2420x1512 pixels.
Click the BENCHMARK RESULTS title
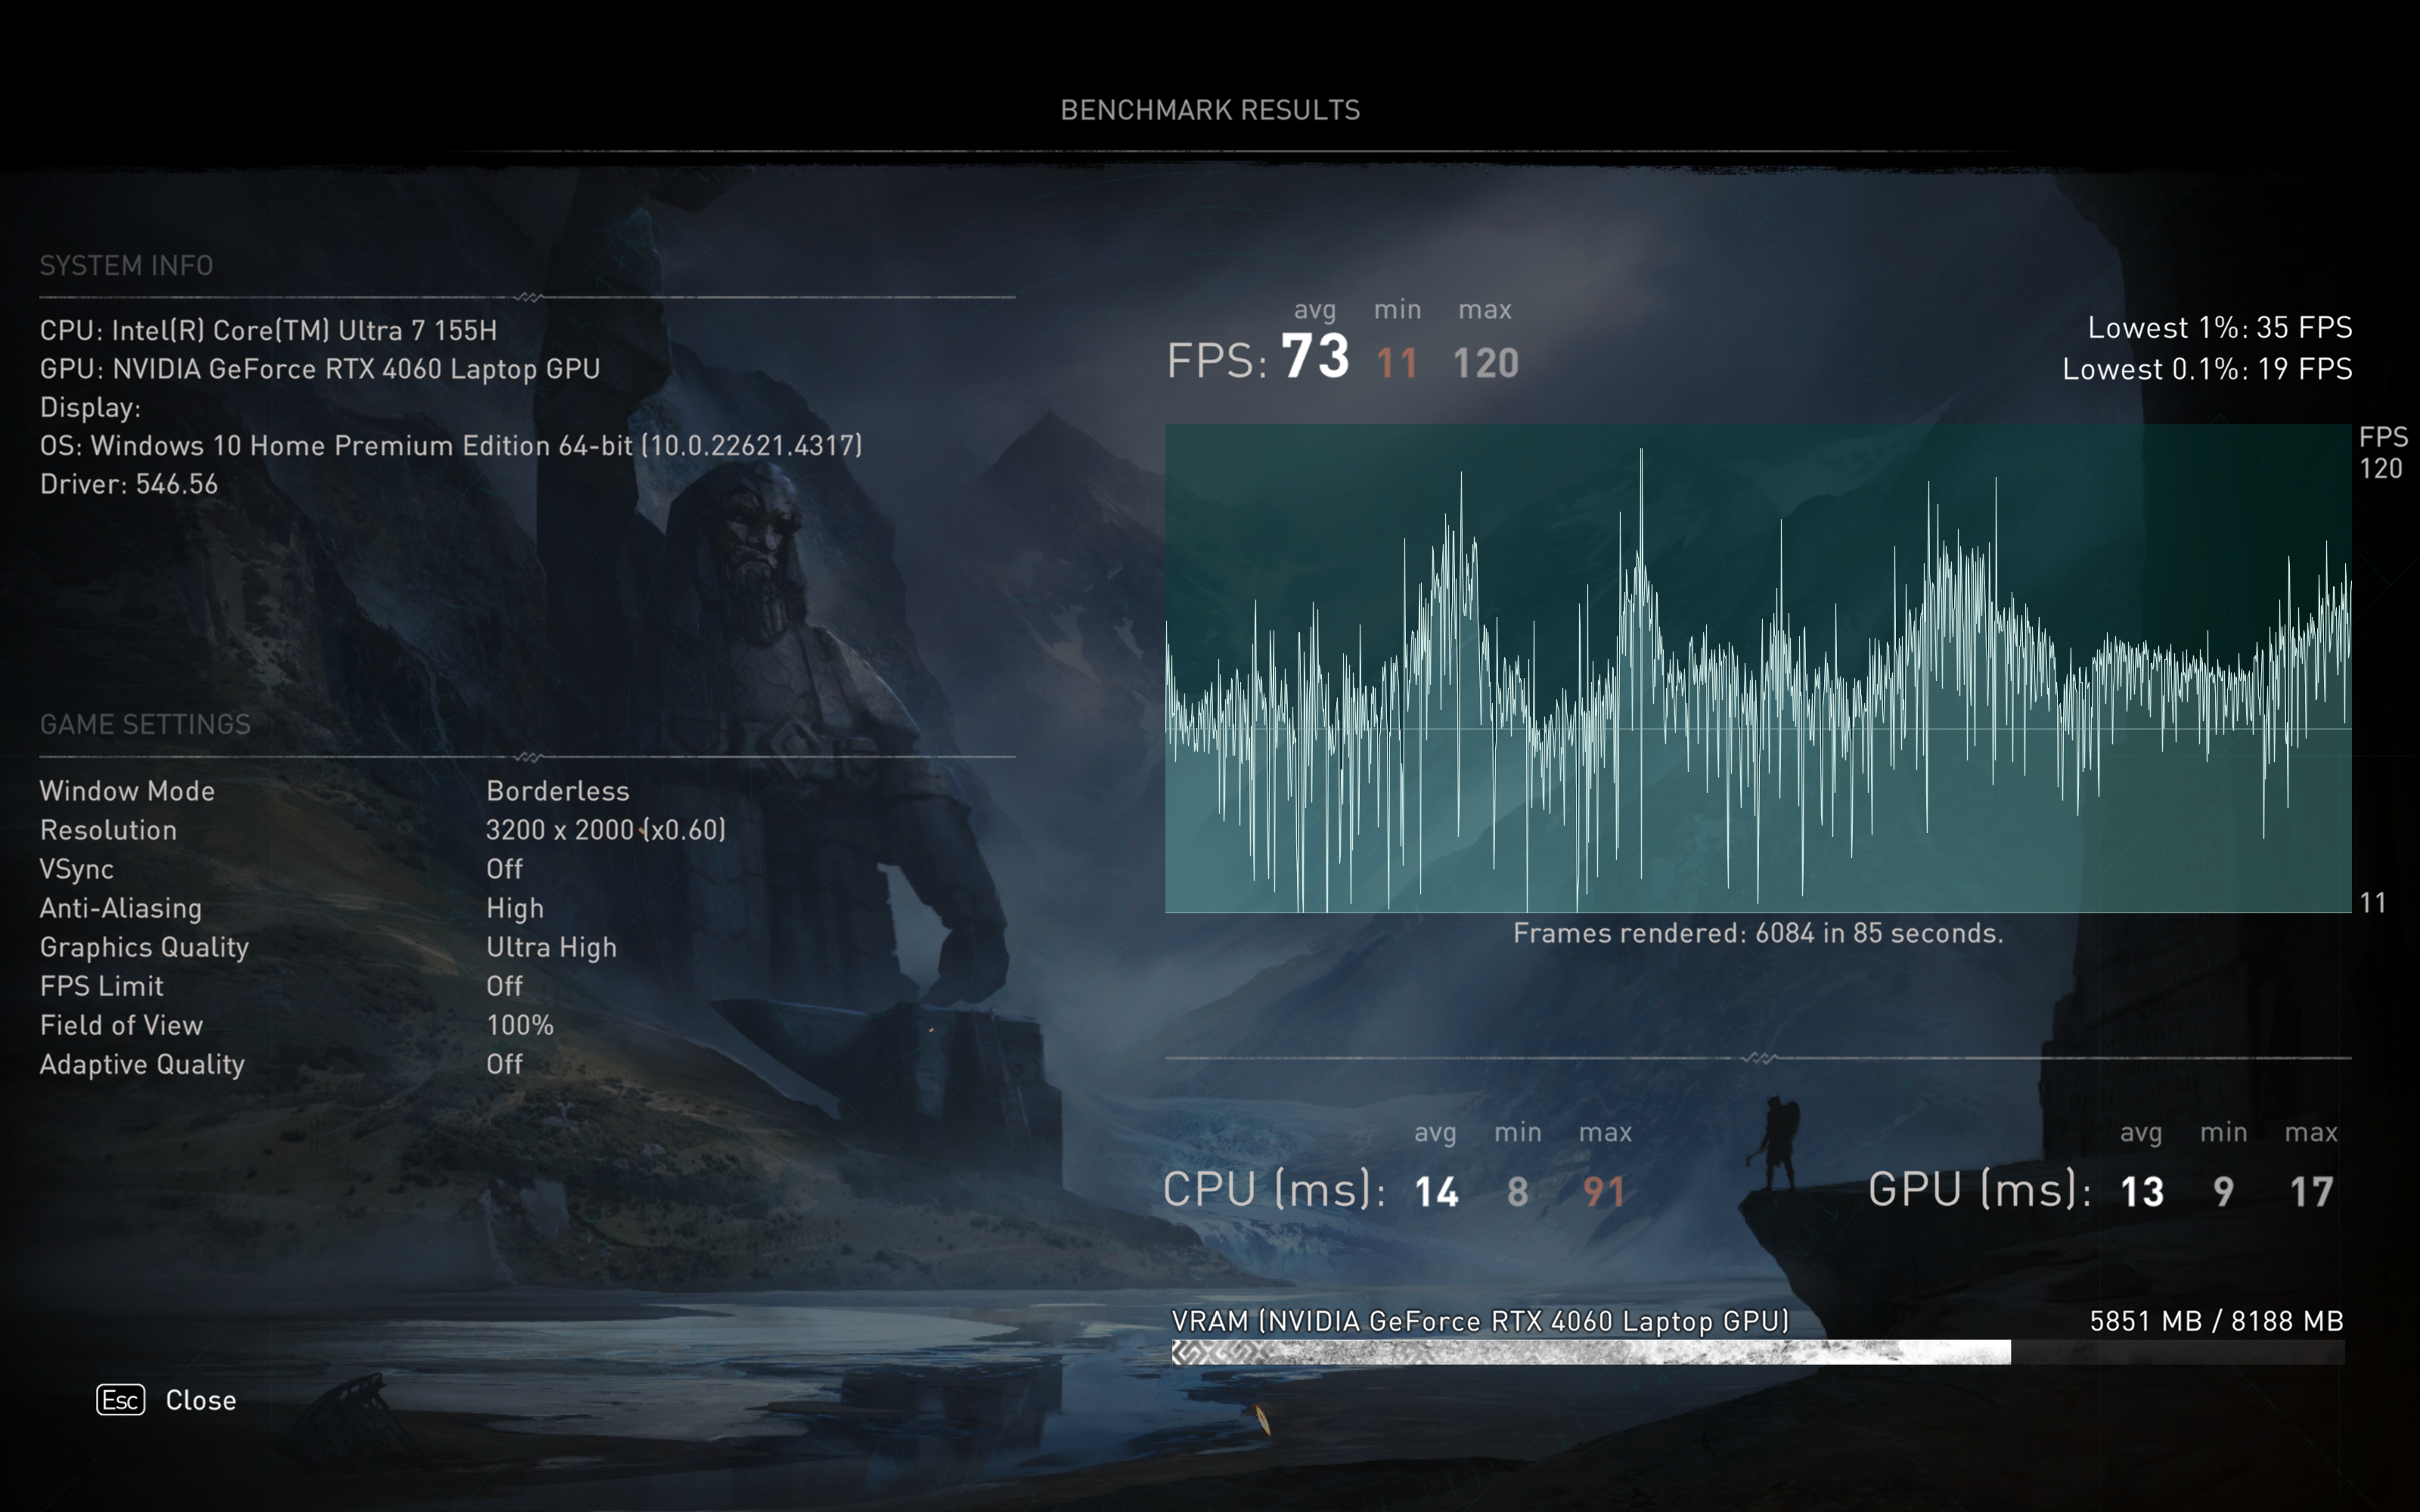1210,110
